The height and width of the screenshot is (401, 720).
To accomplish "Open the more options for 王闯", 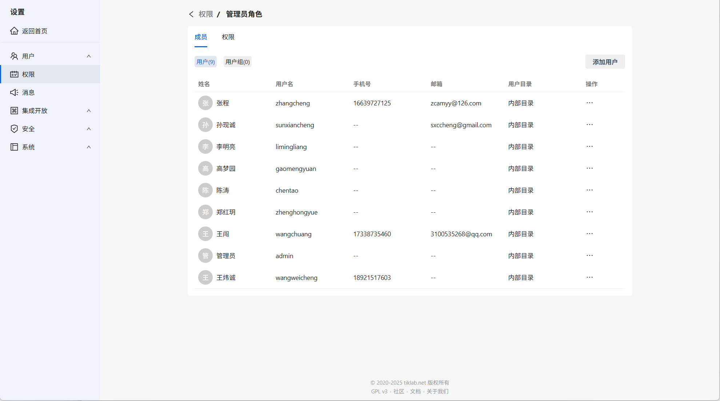I will coord(589,234).
